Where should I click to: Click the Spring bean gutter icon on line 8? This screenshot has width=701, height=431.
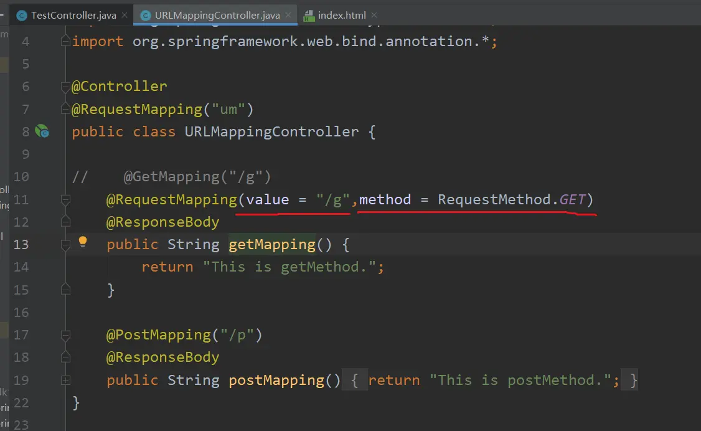point(42,131)
